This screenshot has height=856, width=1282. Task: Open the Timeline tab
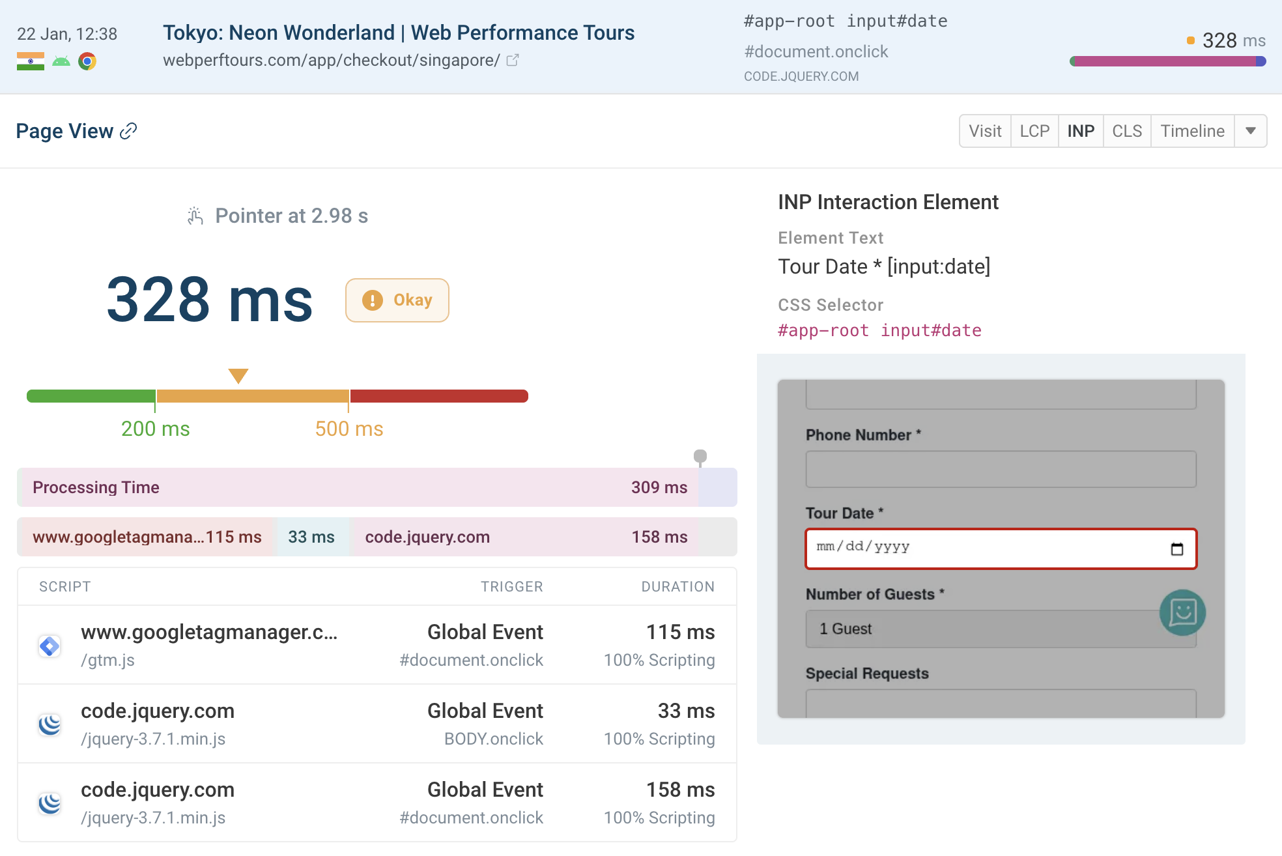[x=1191, y=131]
